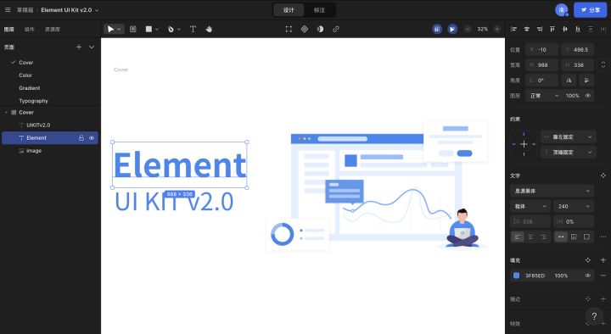Viewport: 611px width, 334px height.
Task: Click the create component diamond icon
Action: [x=305, y=29]
